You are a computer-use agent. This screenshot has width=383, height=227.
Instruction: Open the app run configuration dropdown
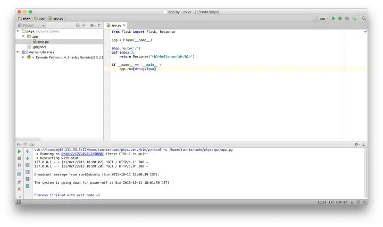pos(321,19)
